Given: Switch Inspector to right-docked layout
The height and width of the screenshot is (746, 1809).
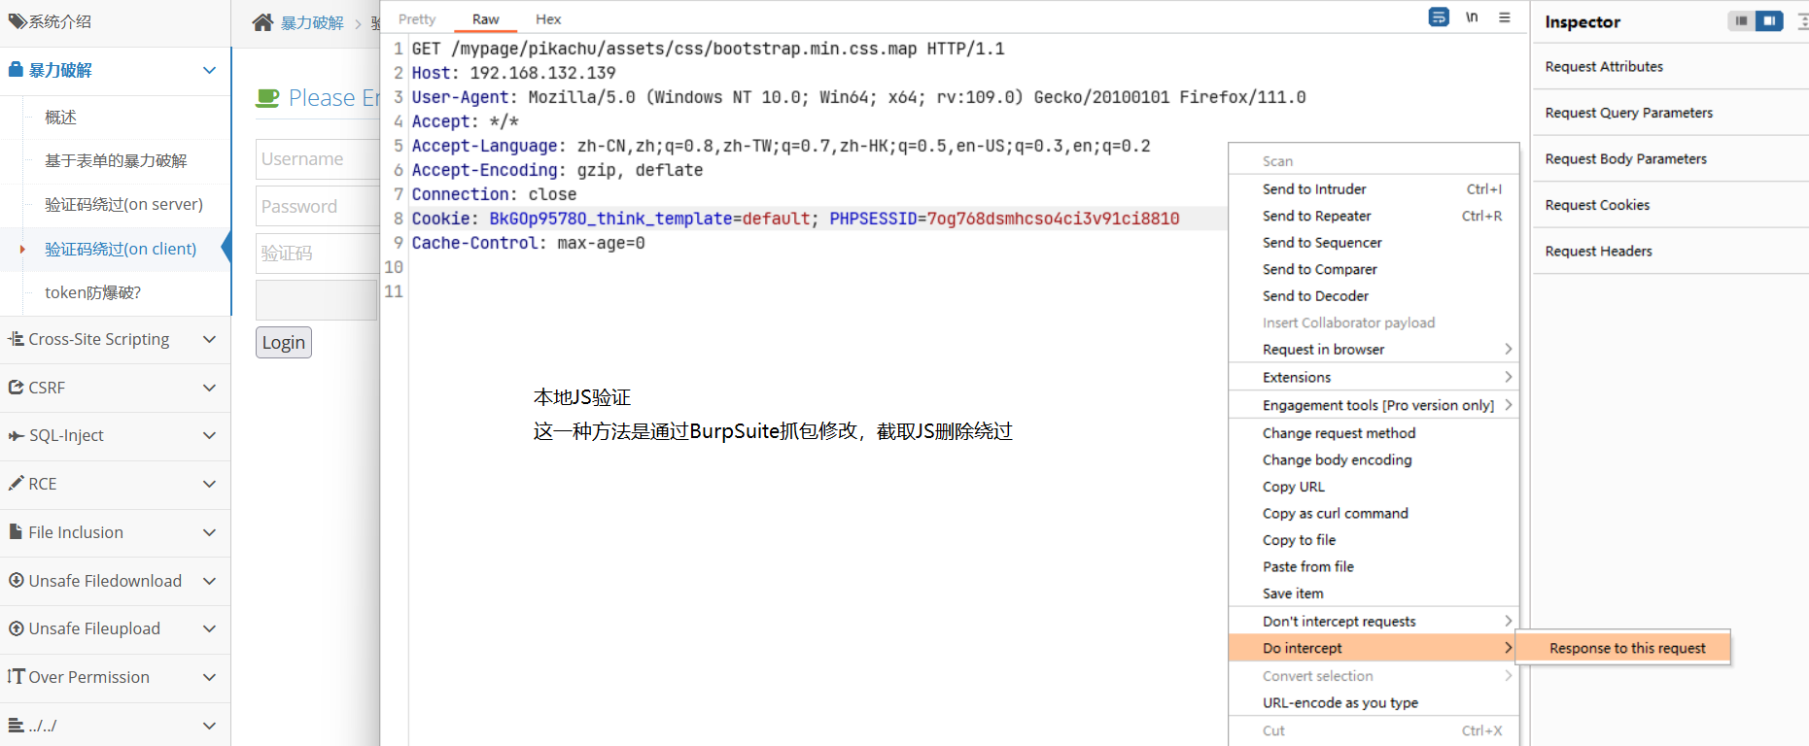Looking at the screenshot, I should tap(1769, 21).
